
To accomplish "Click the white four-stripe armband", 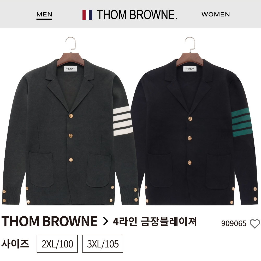I will [x=123, y=121].
